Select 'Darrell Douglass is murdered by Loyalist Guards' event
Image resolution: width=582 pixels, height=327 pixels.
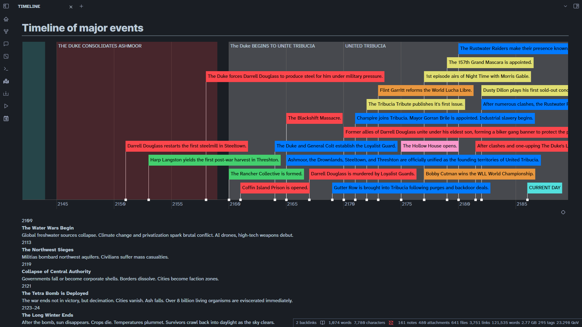tap(363, 174)
